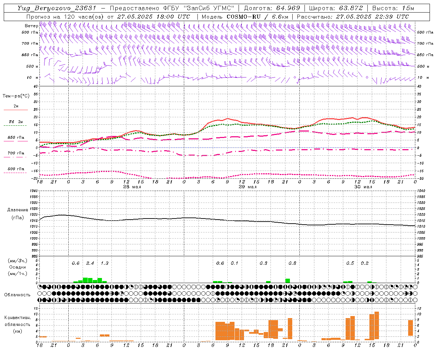Click the (мм/3ч.) precipitation unit label
This screenshot has height=348, width=435.
tap(17, 261)
